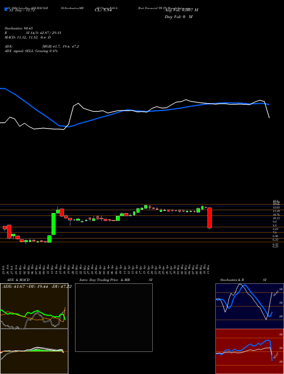
Task: Click 'Intra Day Trading Price & MR SI' title
Action: pyautogui.click(x=116, y=280)
